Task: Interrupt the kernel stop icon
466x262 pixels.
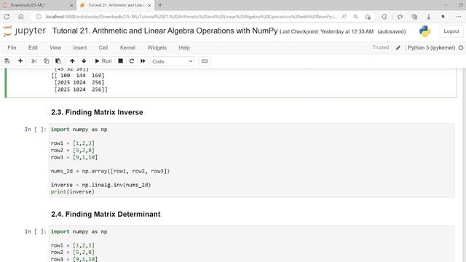Action: [x=120, y=61]
